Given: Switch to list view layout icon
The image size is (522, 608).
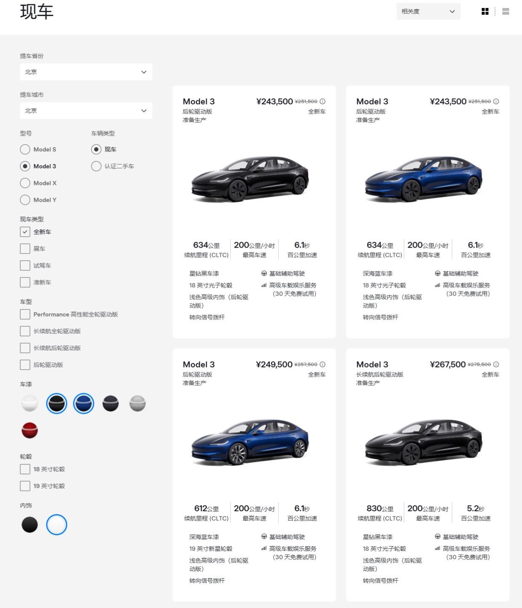Looking at the screenshot, I should [506, 11].
